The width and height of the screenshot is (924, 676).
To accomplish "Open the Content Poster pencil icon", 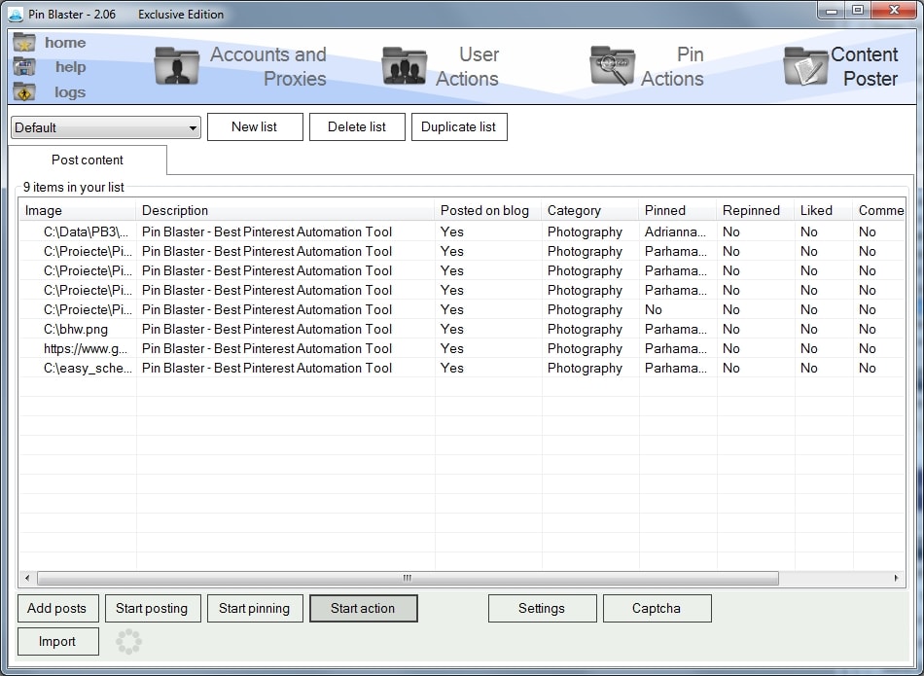I will click(805, 66).
